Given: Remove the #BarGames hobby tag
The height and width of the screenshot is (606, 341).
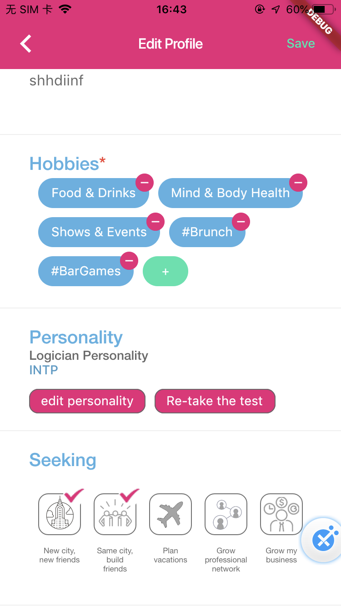Looking at the screenshot, I should pos(129,261).
